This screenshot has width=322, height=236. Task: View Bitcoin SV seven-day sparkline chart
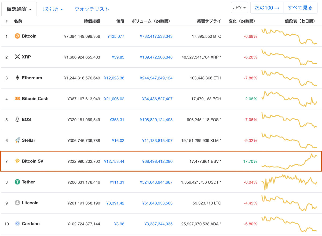click(x=289, y=161)
